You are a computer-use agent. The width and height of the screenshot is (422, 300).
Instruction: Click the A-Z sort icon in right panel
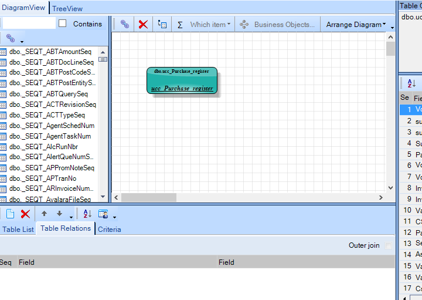411,83
